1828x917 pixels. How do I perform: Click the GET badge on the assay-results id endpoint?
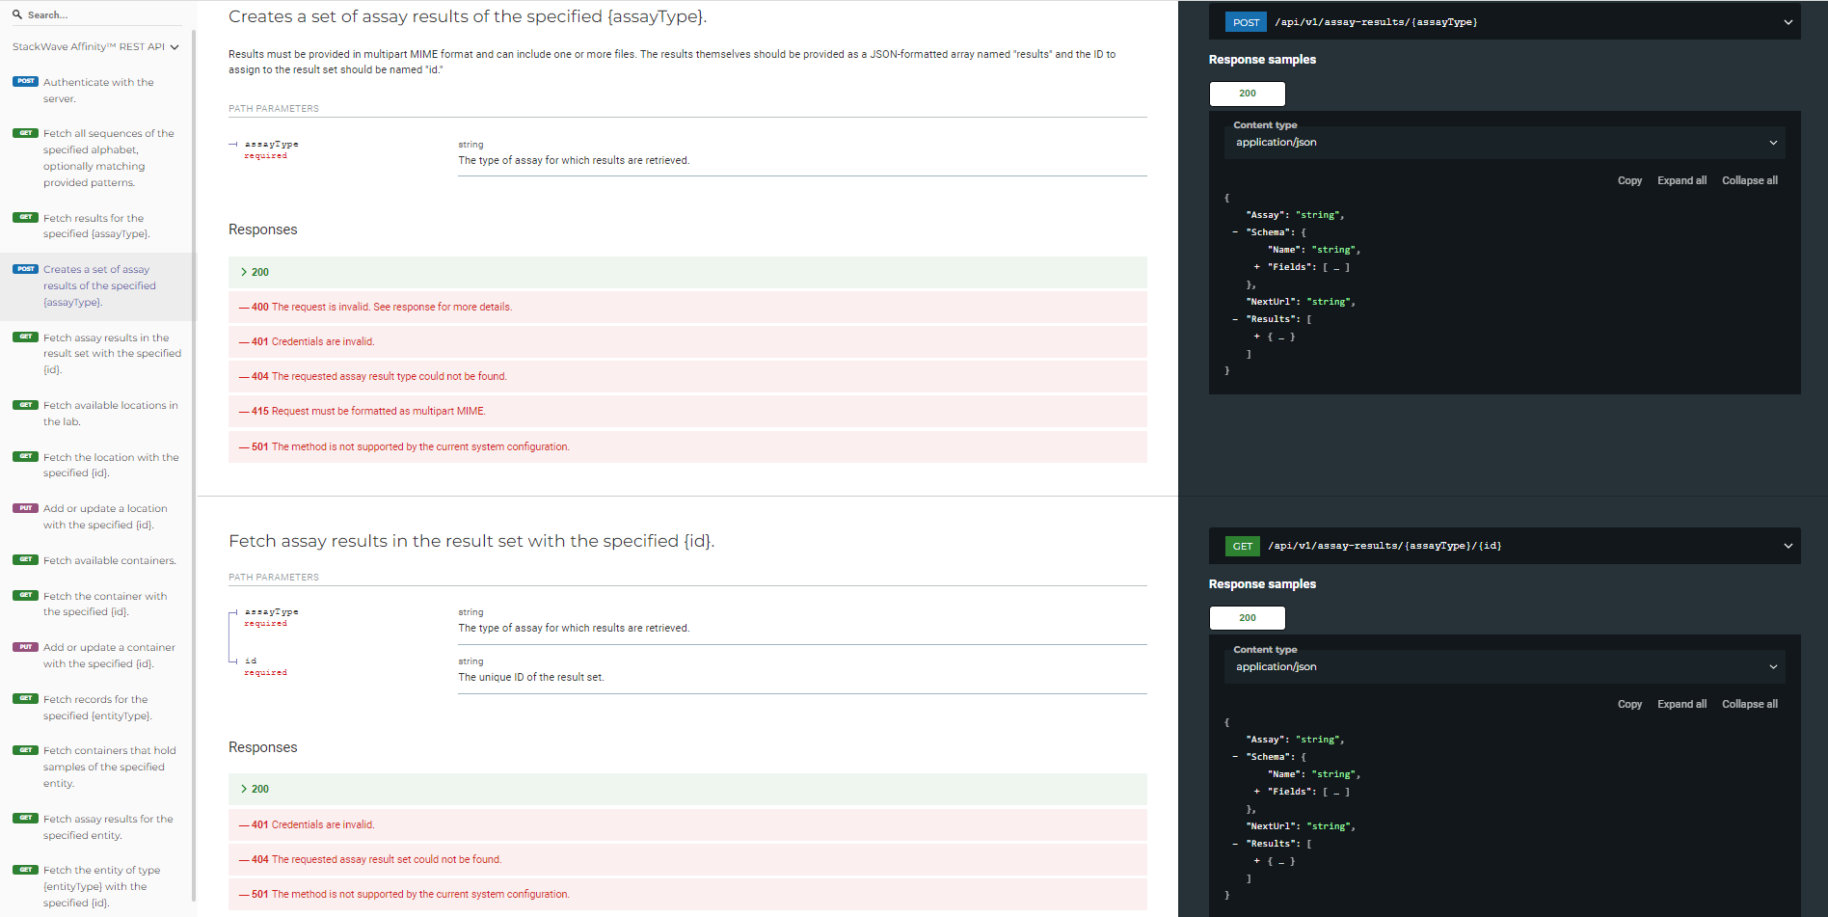[1242, 546]
